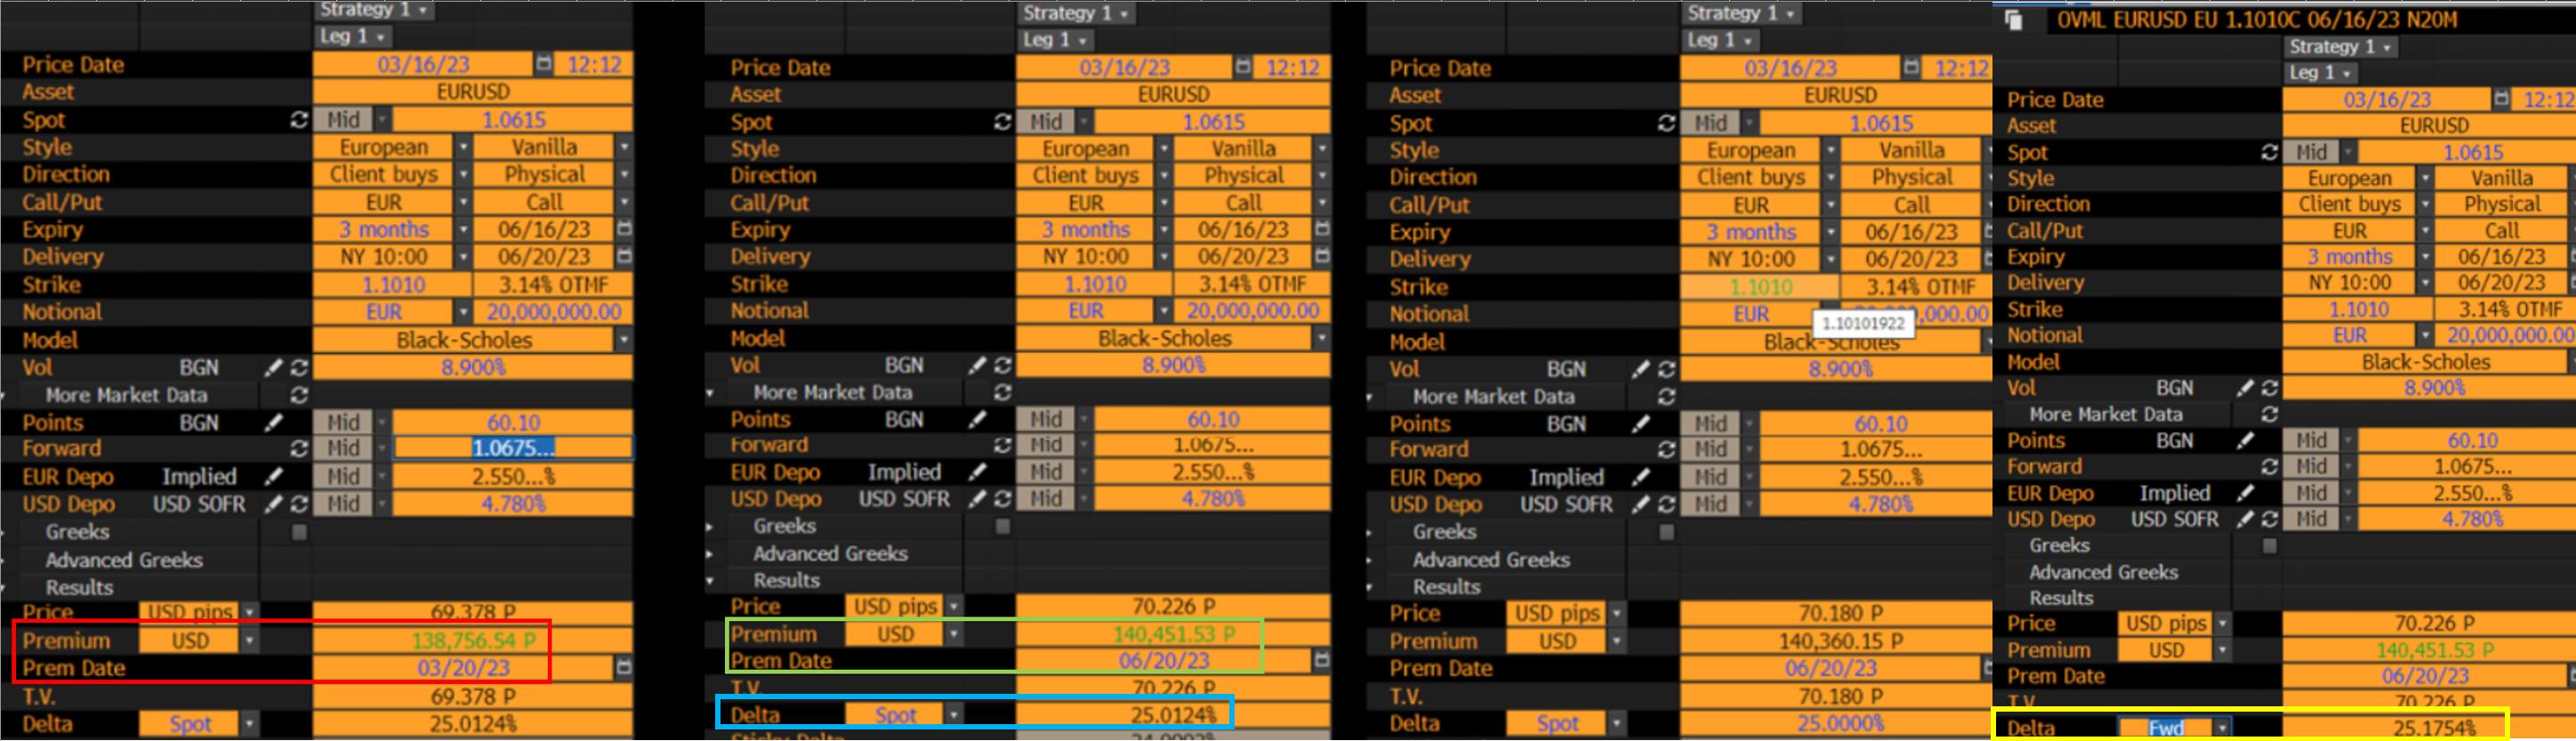The image size is (2576, 741).
Task: Edit Vol 8.900% field in rightmost panel
Action: 2430,388
